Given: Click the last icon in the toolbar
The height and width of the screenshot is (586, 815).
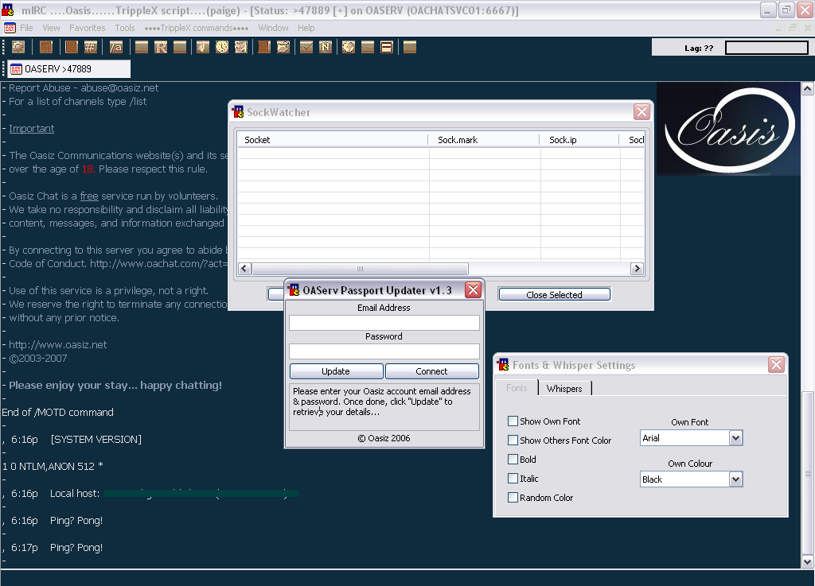Looking at the screenshot, I should 410,47.
